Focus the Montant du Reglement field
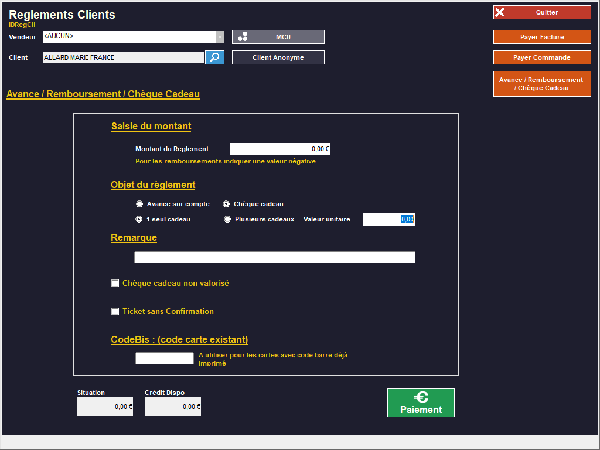The height and width of the screenshot is (450, 600). point(279,149)
